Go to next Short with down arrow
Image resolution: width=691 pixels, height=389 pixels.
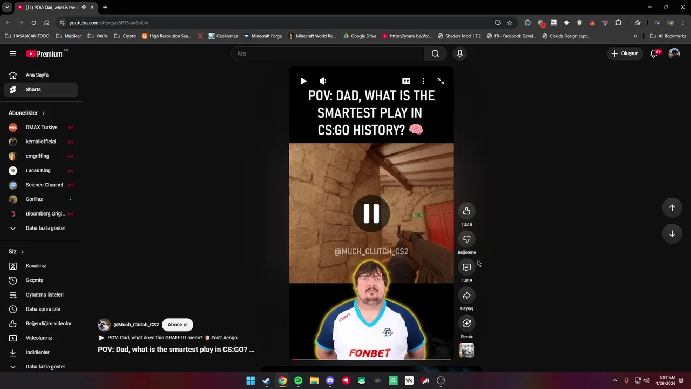point(672,234)
